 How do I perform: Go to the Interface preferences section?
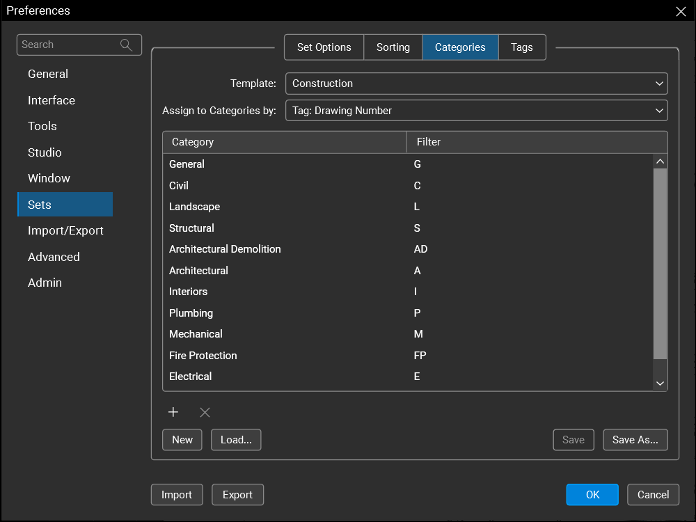tap(52, 100)
